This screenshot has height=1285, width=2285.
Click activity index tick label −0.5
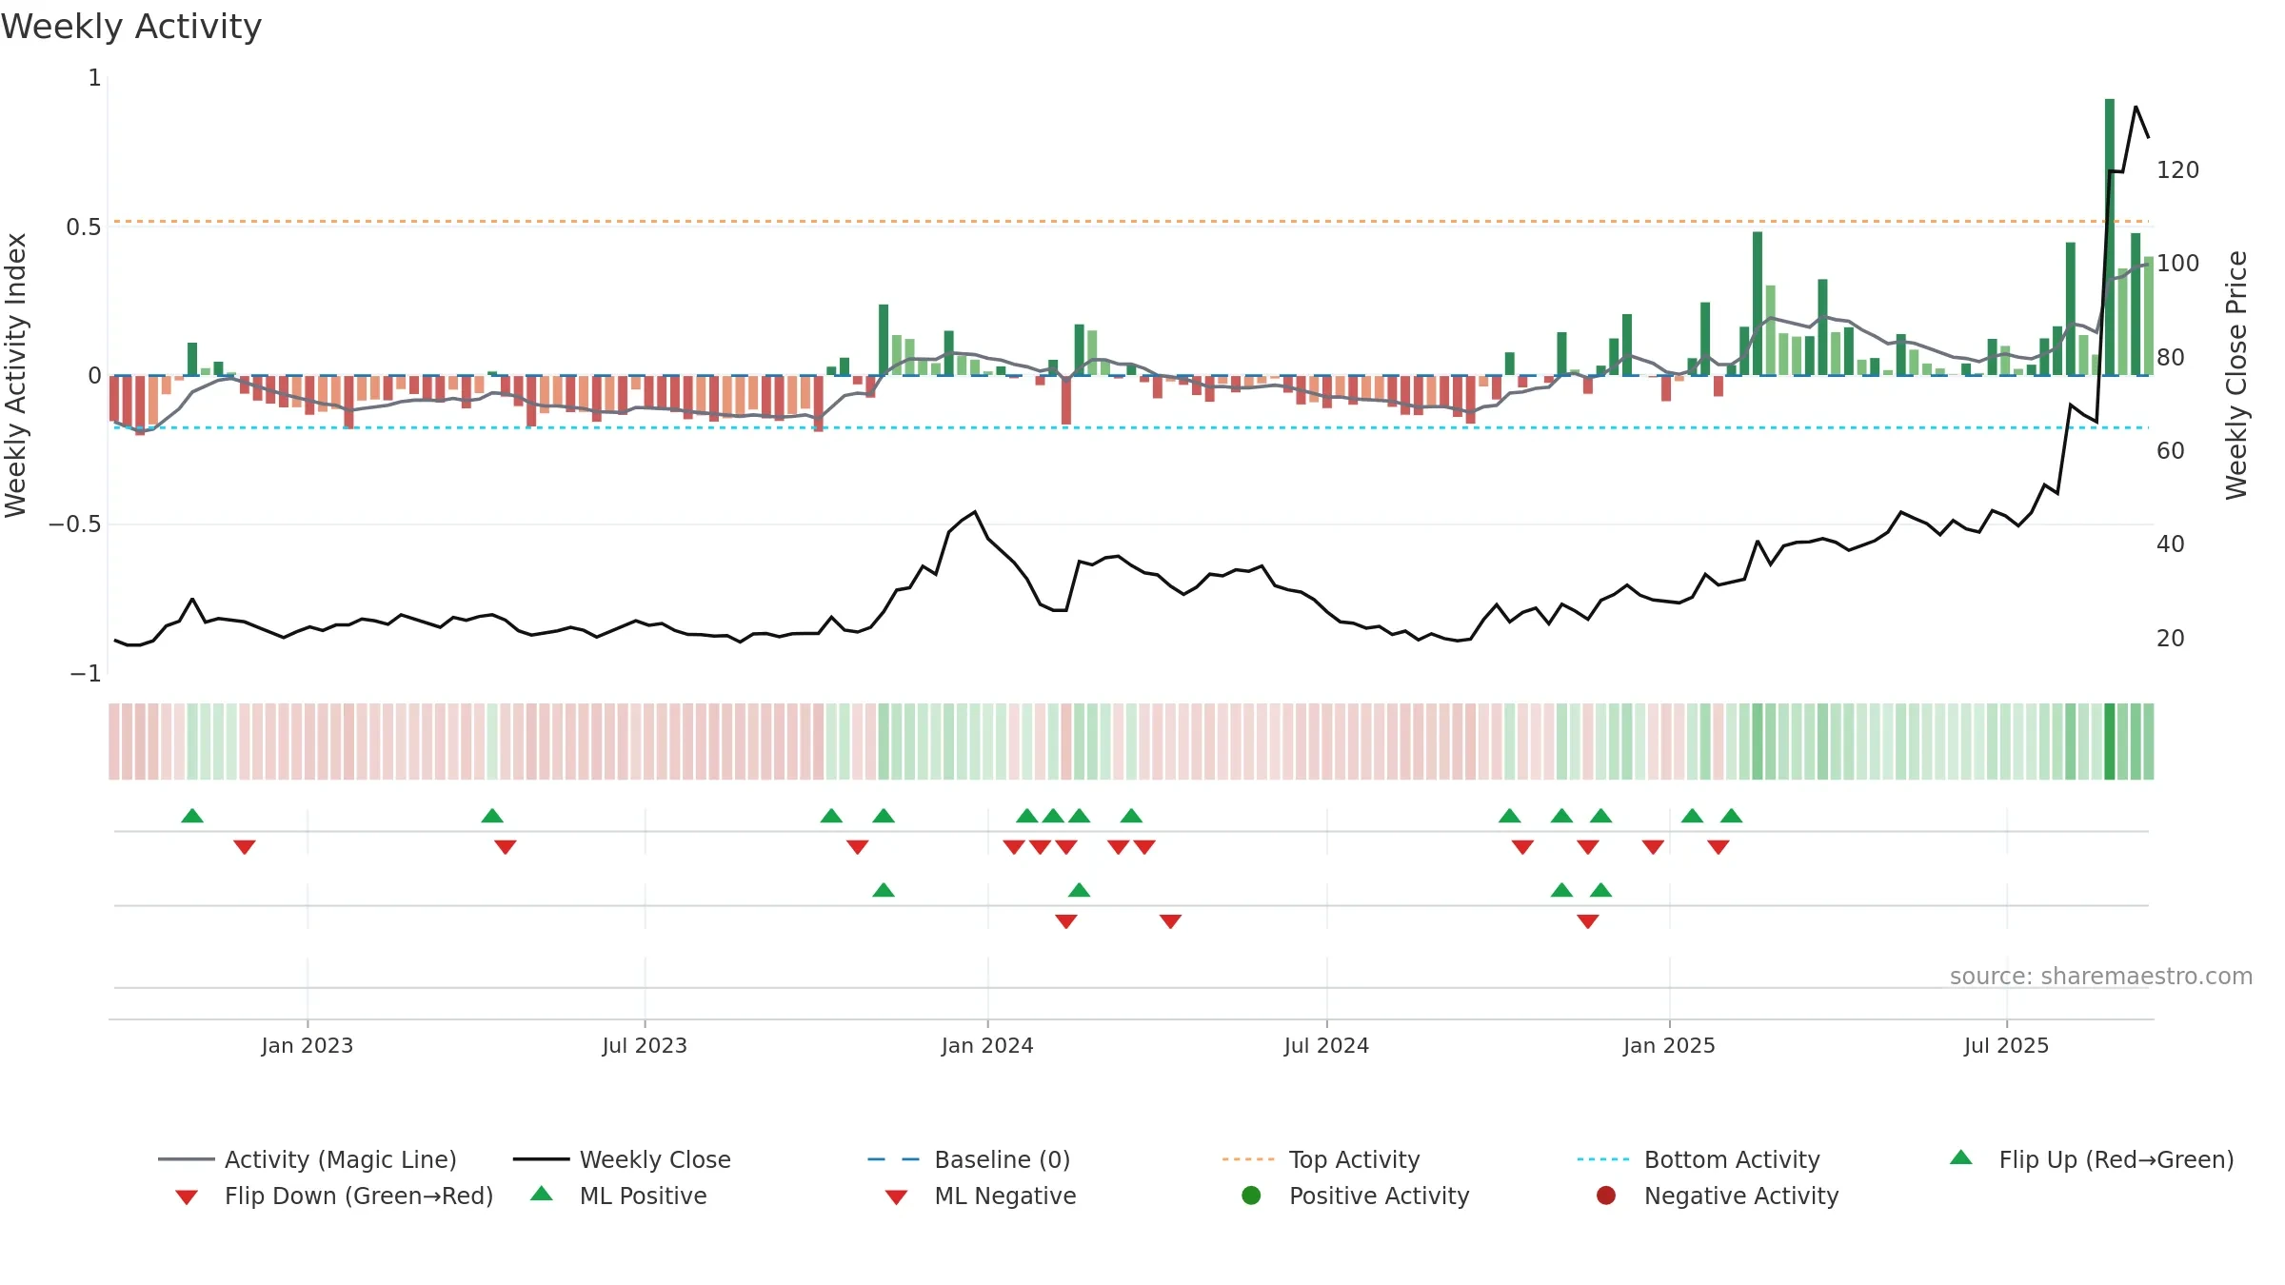[74, 524]
